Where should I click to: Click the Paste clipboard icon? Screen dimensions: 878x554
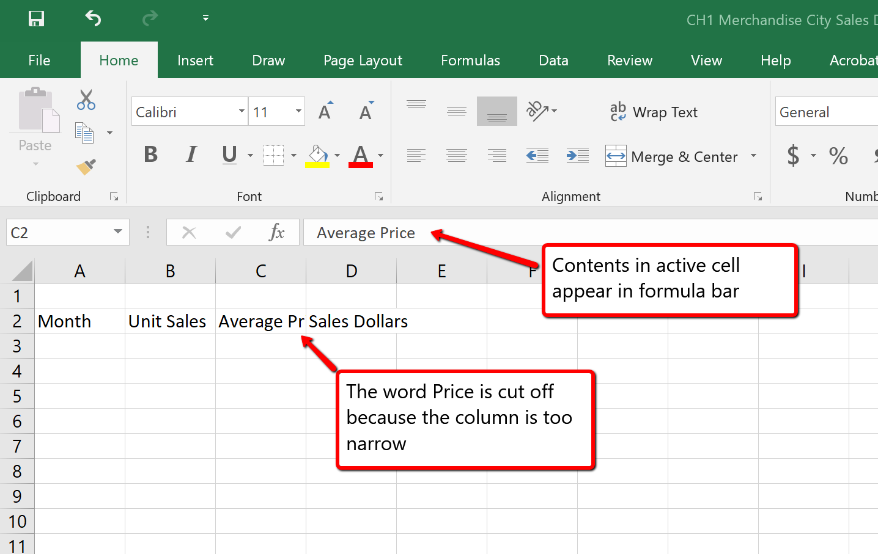point(38,110)
